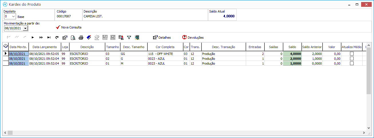Image resolution: width=374 pixels, height=138 pixels.
Task: Check Atualiza Médio for size G row
Action: (x=352, y=58)
